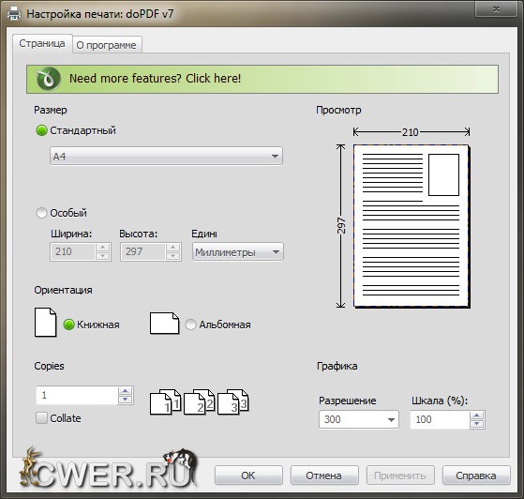524x499 pixels.
Task: Switch to the Страница tab
Action: coord(42,43)
